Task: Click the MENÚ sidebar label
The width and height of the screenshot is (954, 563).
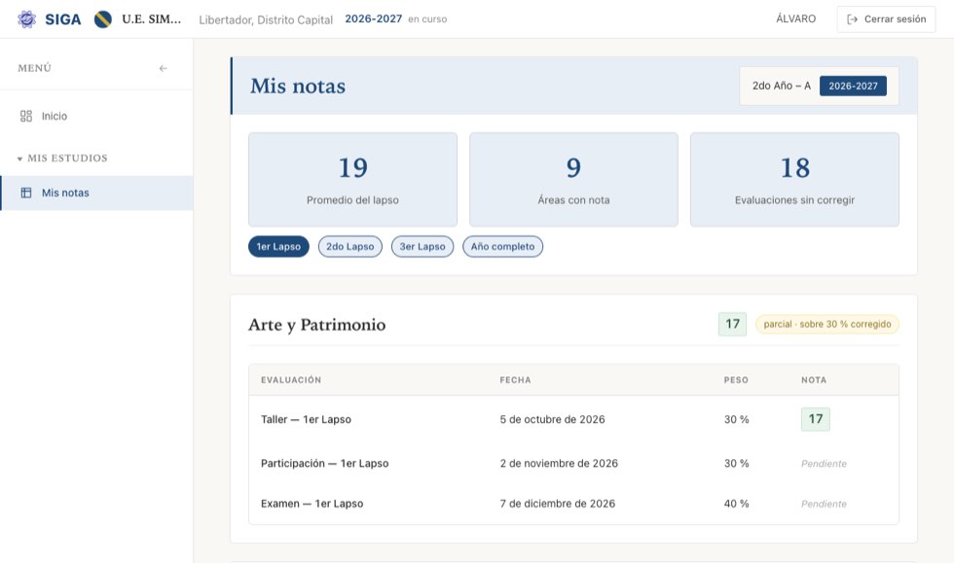Action: [x=35, y=68]
